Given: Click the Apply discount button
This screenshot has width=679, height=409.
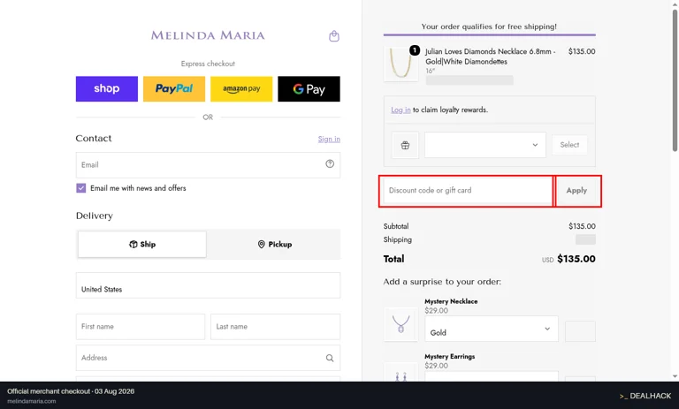Looking at the screenshot, I should pyautogui.click(x=576, y=191).
